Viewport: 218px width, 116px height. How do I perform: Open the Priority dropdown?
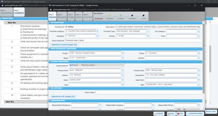pyautogui.click(x=148, y=36)
